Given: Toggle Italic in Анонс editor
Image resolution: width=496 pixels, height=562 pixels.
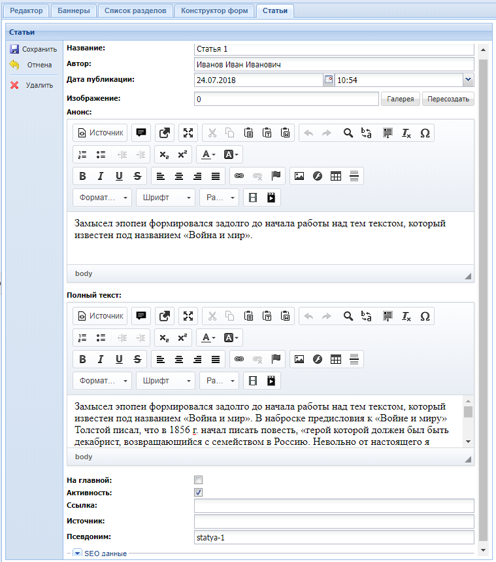Looking at the screenshot, I should (x=101, y=176).
